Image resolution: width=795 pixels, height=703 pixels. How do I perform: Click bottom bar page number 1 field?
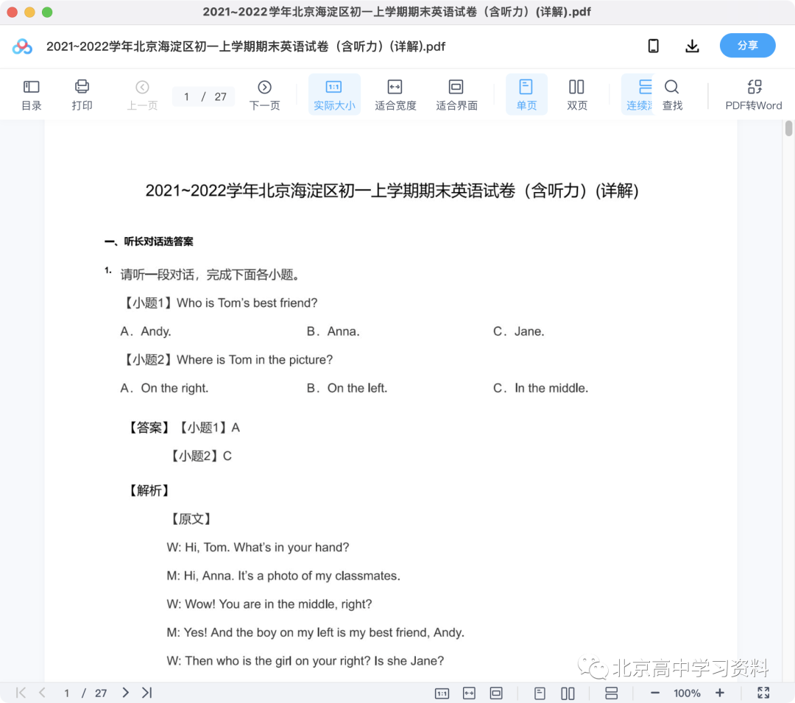[66, 693]
